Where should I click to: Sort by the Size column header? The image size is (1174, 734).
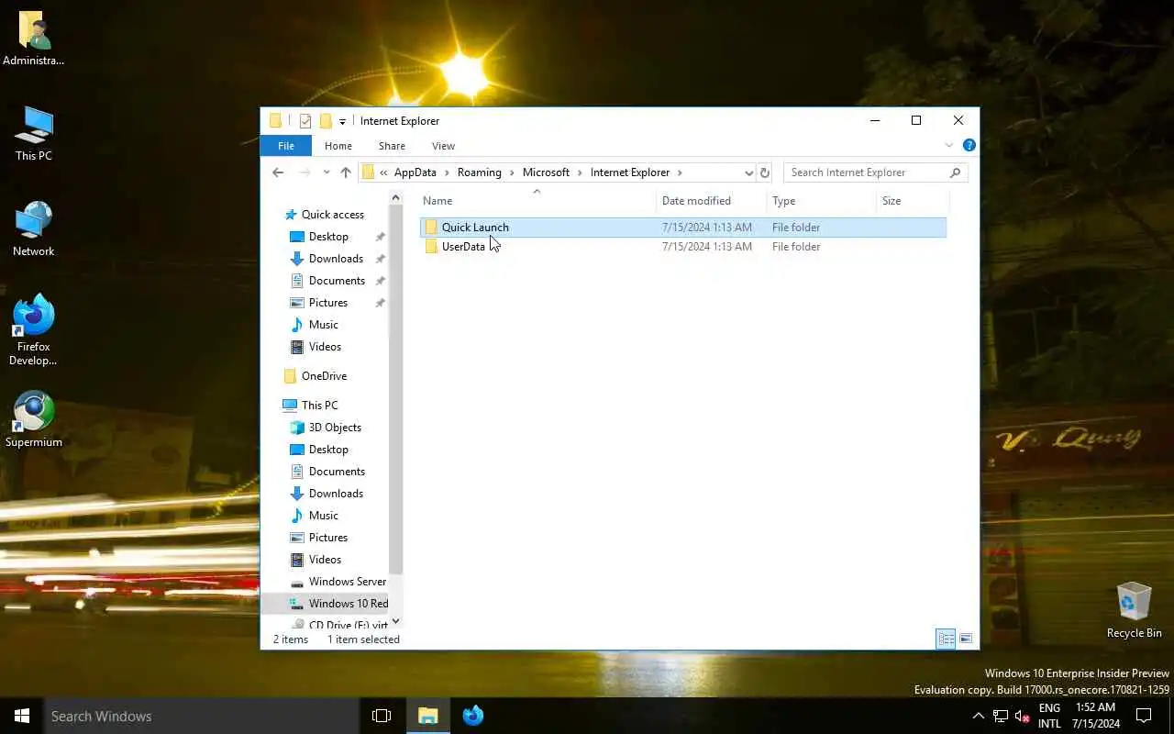(912, 201)
